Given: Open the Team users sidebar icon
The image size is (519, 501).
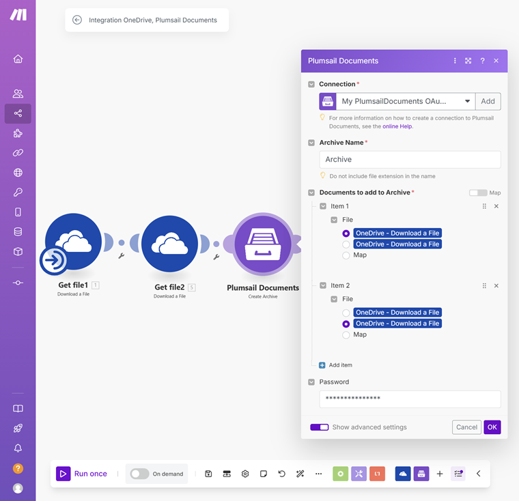Looking at the screenshot, I should tap(18, 94).
